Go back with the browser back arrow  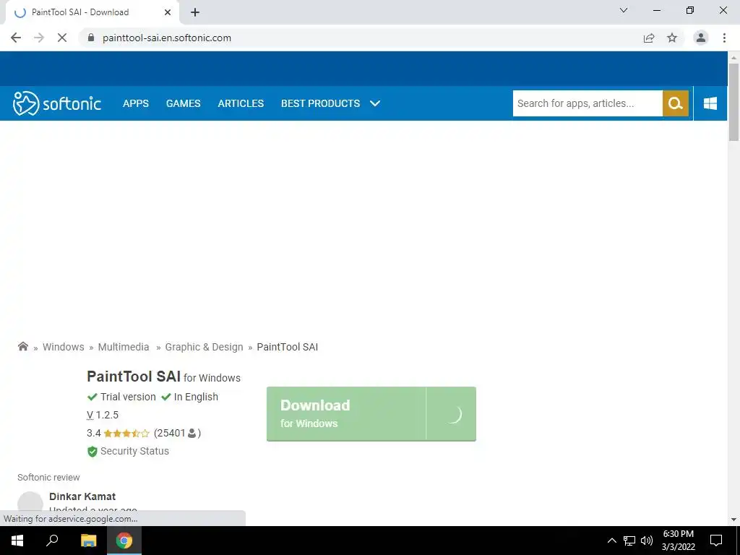(x=16, y=38)
